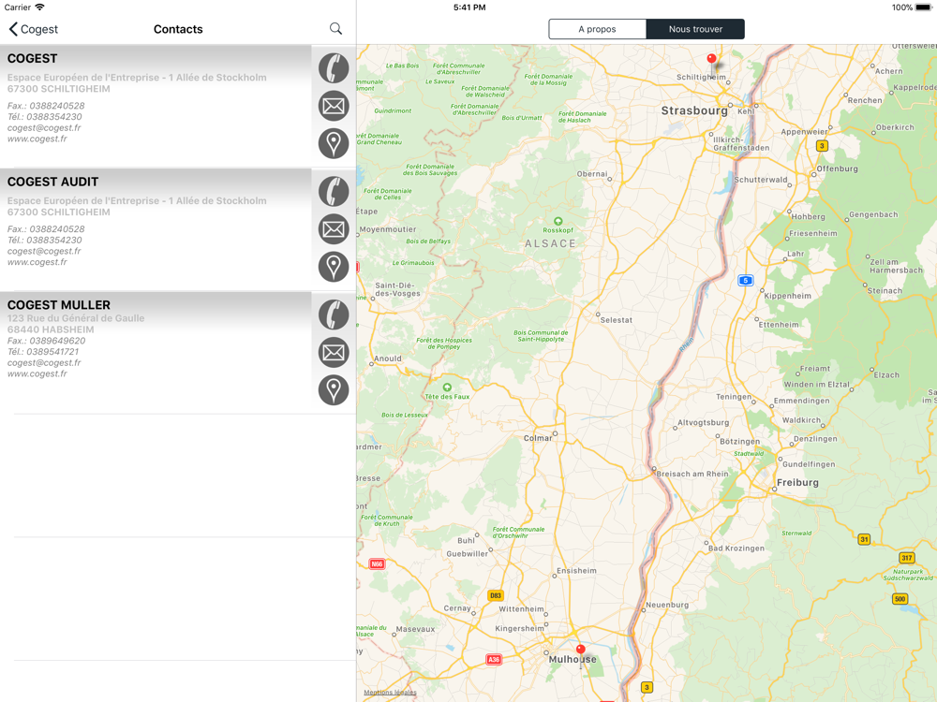Screen dimensions: 937x702
Task: Locate COGEST MULLER with the map pin icon
Action: point(334,389)
